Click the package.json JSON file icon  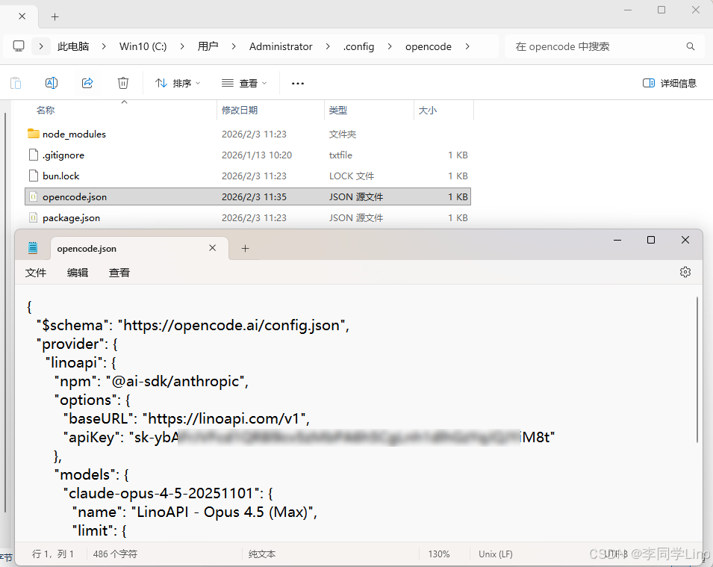pyautogui.click(x=33, y=217)
